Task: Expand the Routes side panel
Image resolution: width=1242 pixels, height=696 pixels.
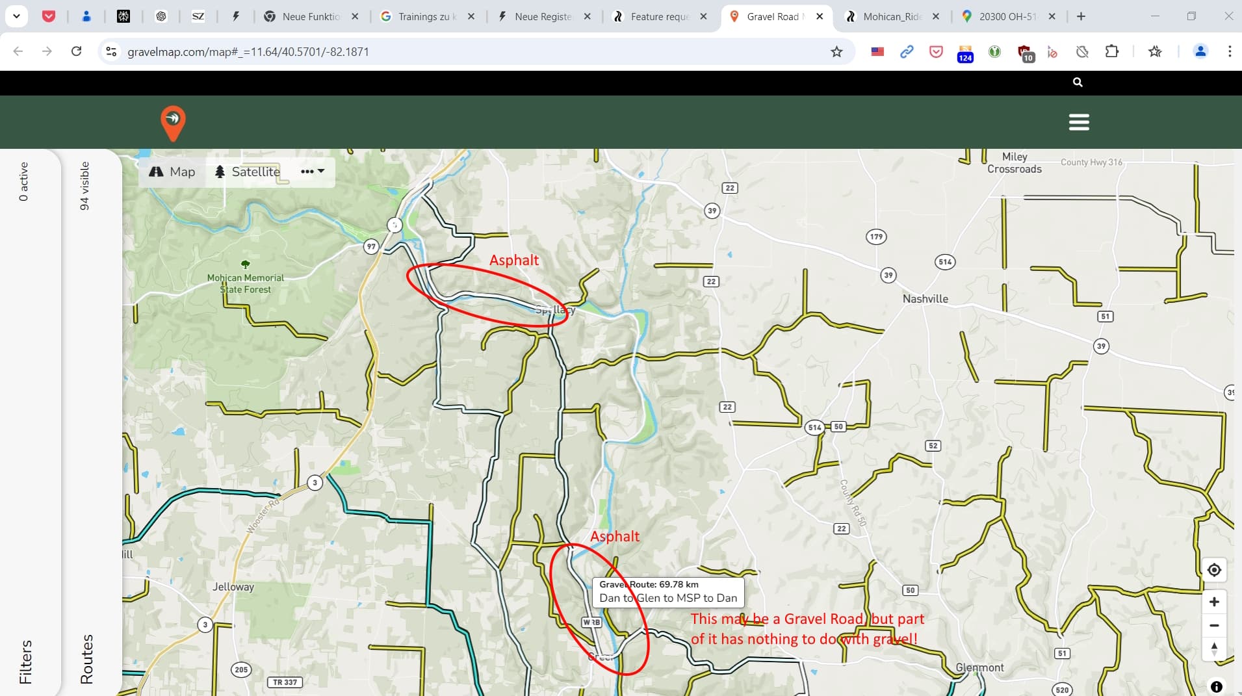Action: [86, 658]
